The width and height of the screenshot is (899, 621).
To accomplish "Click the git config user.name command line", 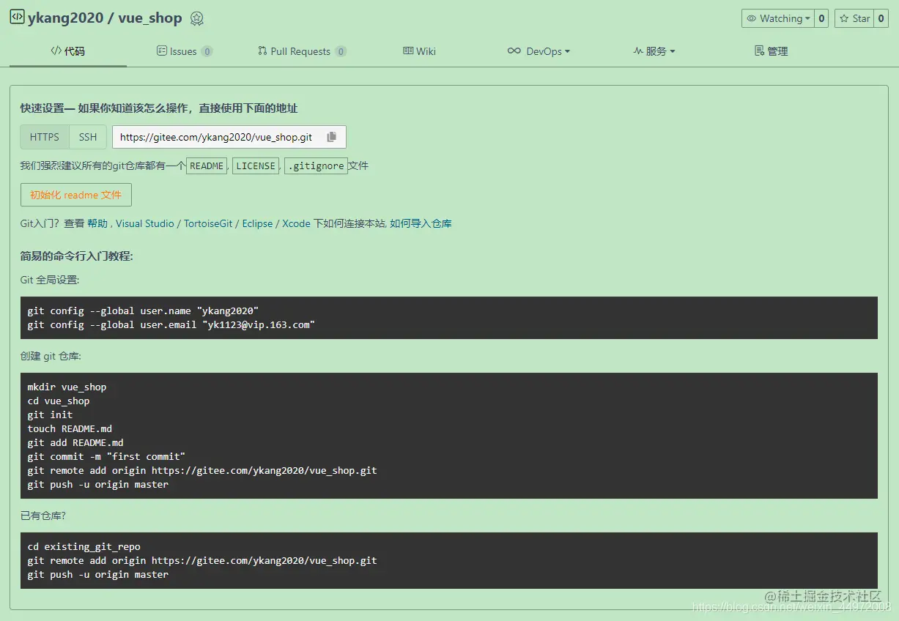I will coord(143,310).
